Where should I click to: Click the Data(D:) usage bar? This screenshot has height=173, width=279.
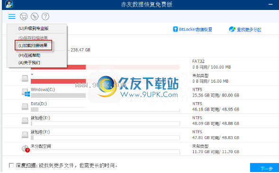coord(105,110)
